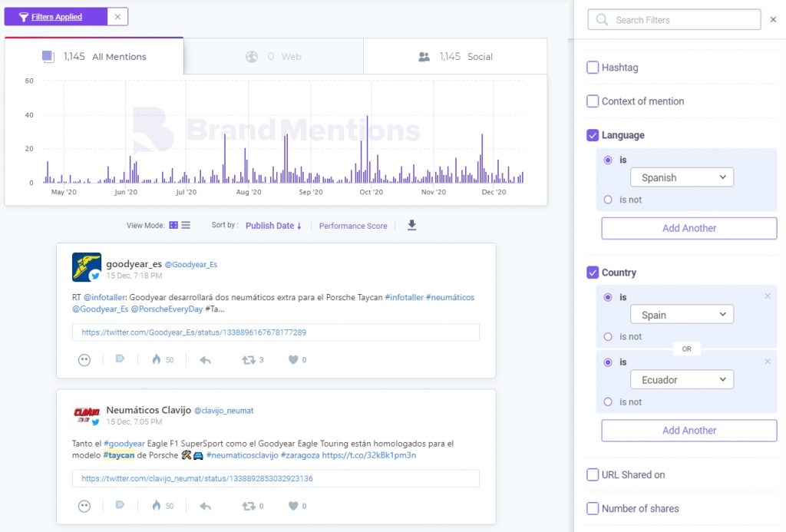
Task: Click sentiment face icon on goodyear_es post
Action: coord(84,360)
